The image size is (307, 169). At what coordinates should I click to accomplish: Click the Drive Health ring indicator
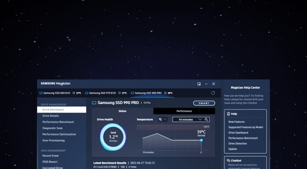pyautogui.click(x=113, y=137)
